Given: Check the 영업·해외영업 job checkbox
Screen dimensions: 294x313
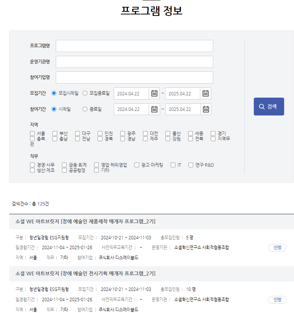Looking at the screenshot, I should 96,165.
